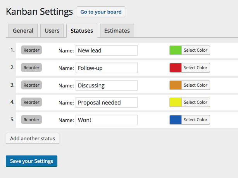Select the Statuses tab
This screenshot has width=238, height=178.
pos(82,31)
